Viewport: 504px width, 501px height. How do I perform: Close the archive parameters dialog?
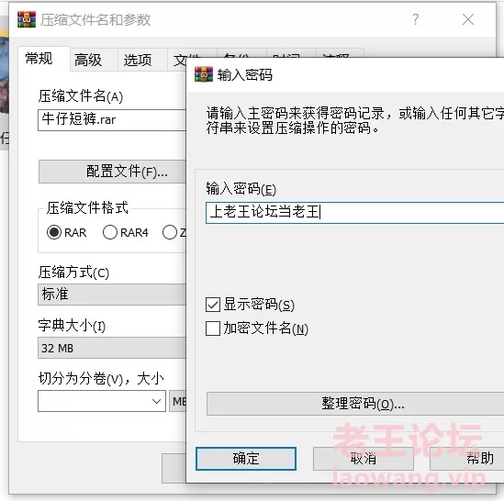click(467, 19)
